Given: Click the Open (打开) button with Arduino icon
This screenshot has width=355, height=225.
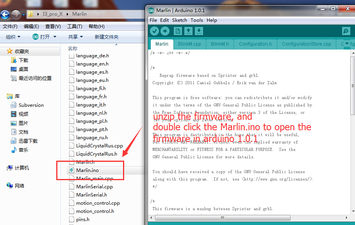Looking at the screenshot, I should click(41, 37).
